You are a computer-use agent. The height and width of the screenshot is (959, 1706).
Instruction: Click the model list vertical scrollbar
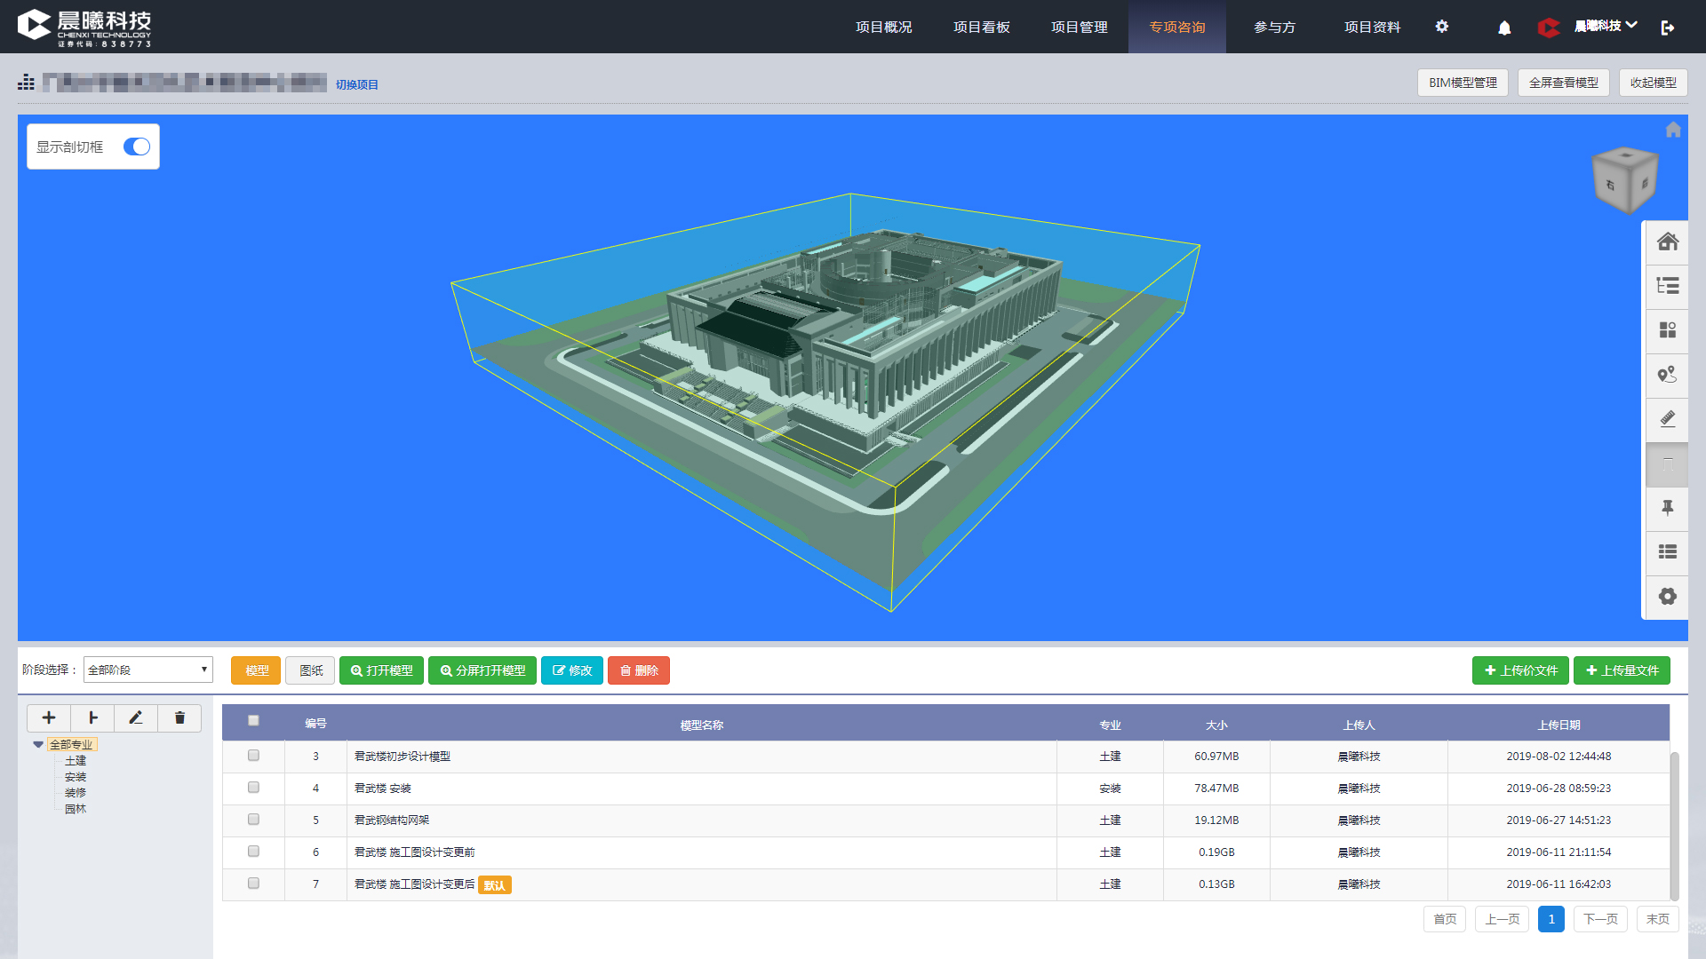pyautogui.click(x=1674, y=826)
